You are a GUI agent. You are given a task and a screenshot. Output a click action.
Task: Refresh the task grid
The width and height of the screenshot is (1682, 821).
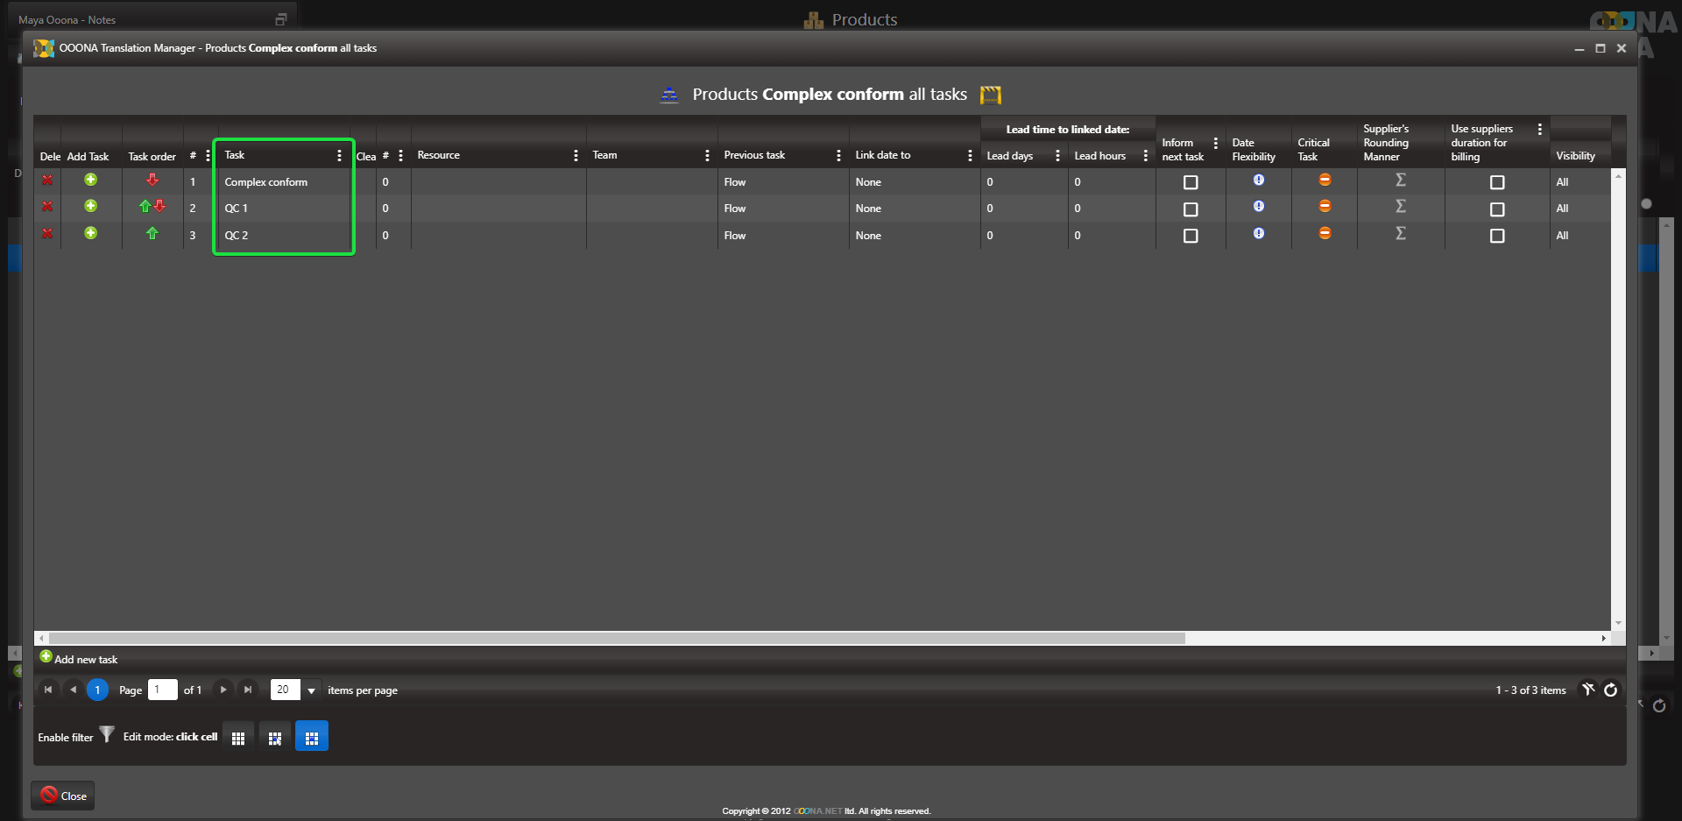(x=1610, y=690)
